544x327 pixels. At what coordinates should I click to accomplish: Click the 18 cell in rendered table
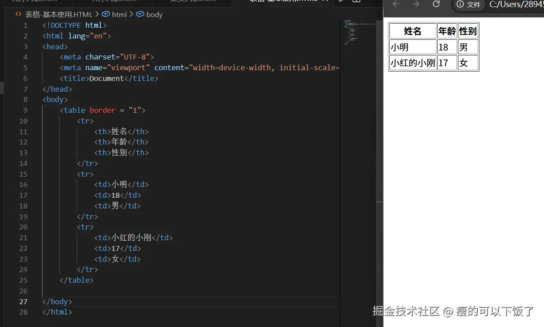coord(447,47)
